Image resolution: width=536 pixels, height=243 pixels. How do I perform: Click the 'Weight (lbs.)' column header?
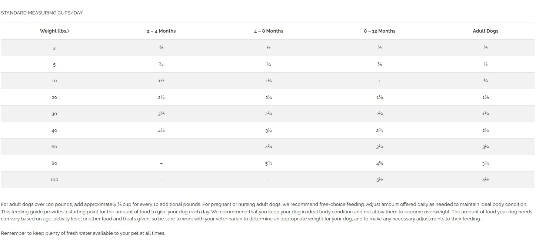coord(54,31)
